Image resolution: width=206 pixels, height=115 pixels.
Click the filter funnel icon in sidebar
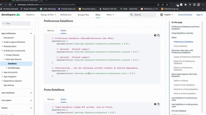[x=4, y=23]
